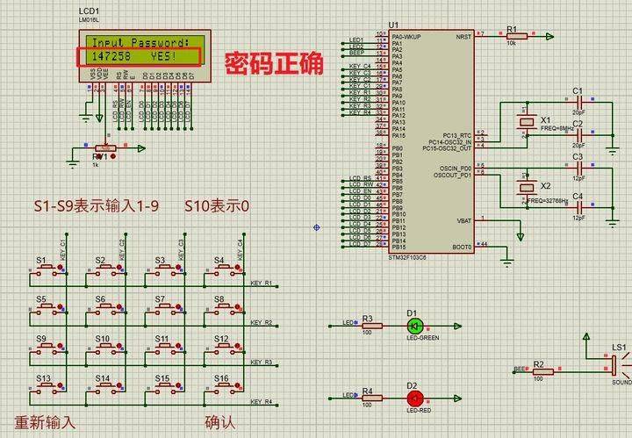Image resolution: width=632 pixels, height=438 pixels.
Task: Select the power arrow terminal after D1
Action: pyautogui.click(x=457, y=326)
